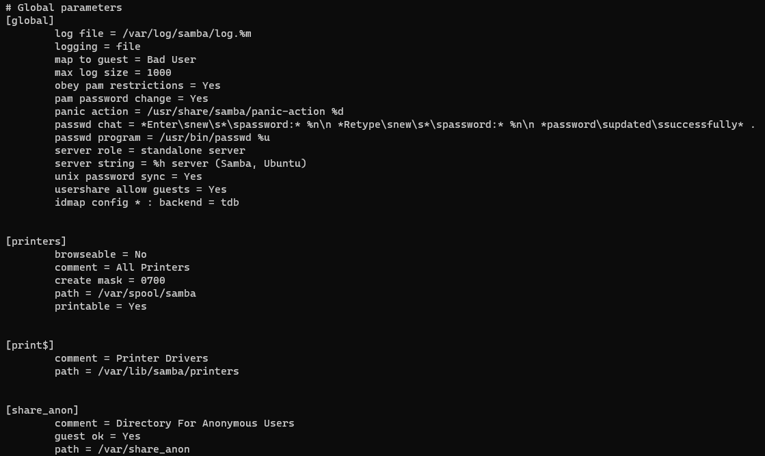The image size is (765, 456).
Task: Click the [global] section header
Action: (29, 21)
